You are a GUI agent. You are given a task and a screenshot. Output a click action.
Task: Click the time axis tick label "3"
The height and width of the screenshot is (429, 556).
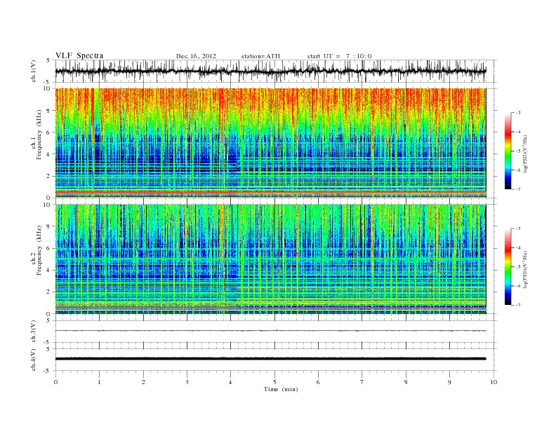coord(187,382)
